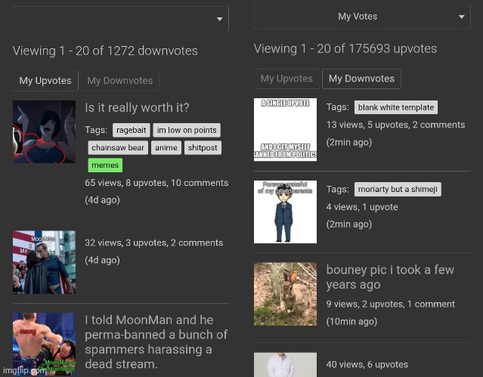The width and height of the screenshot is (483, 377).
Task: Open the anime character meme thumbnail
Action: pyautogui.click(x=44, y=131)
